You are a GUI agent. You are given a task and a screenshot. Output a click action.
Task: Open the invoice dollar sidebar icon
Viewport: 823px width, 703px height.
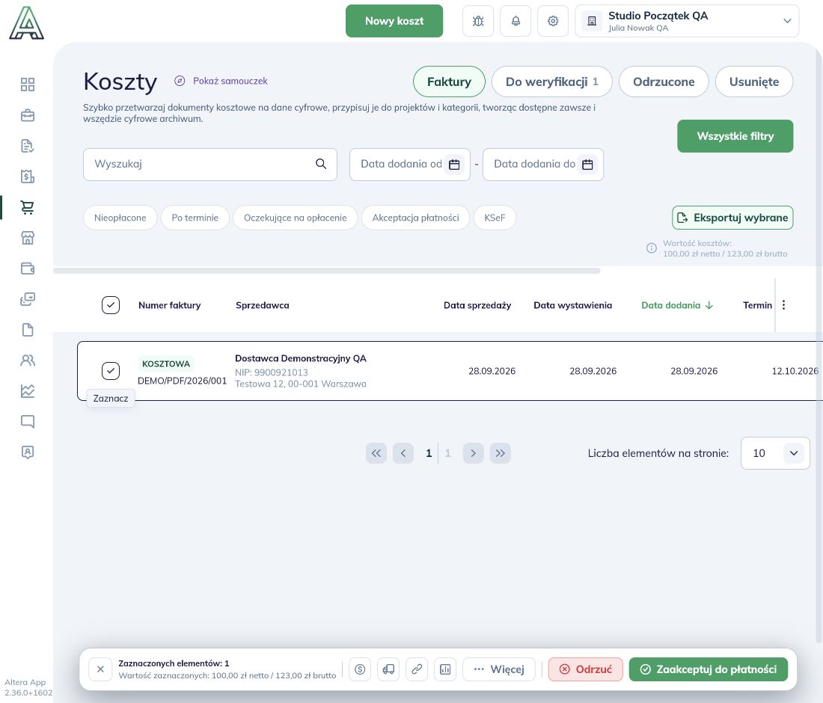point(27,176)
